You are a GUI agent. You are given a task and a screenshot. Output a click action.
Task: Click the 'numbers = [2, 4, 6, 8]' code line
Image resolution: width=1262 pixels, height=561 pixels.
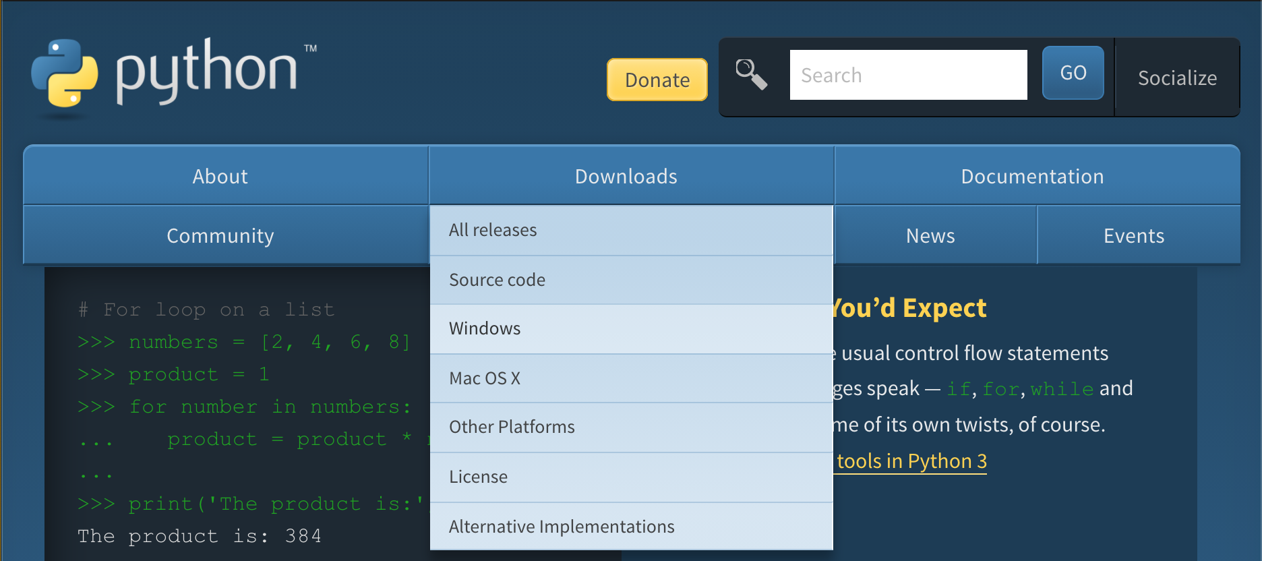270,342
